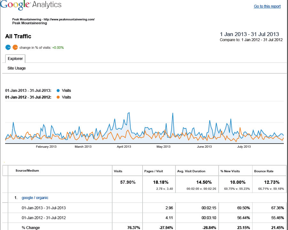Image resolution: width=288 pixels, height=230 pixels.
Task: Open the Explorer tab
Action: [x=15, y=59]
